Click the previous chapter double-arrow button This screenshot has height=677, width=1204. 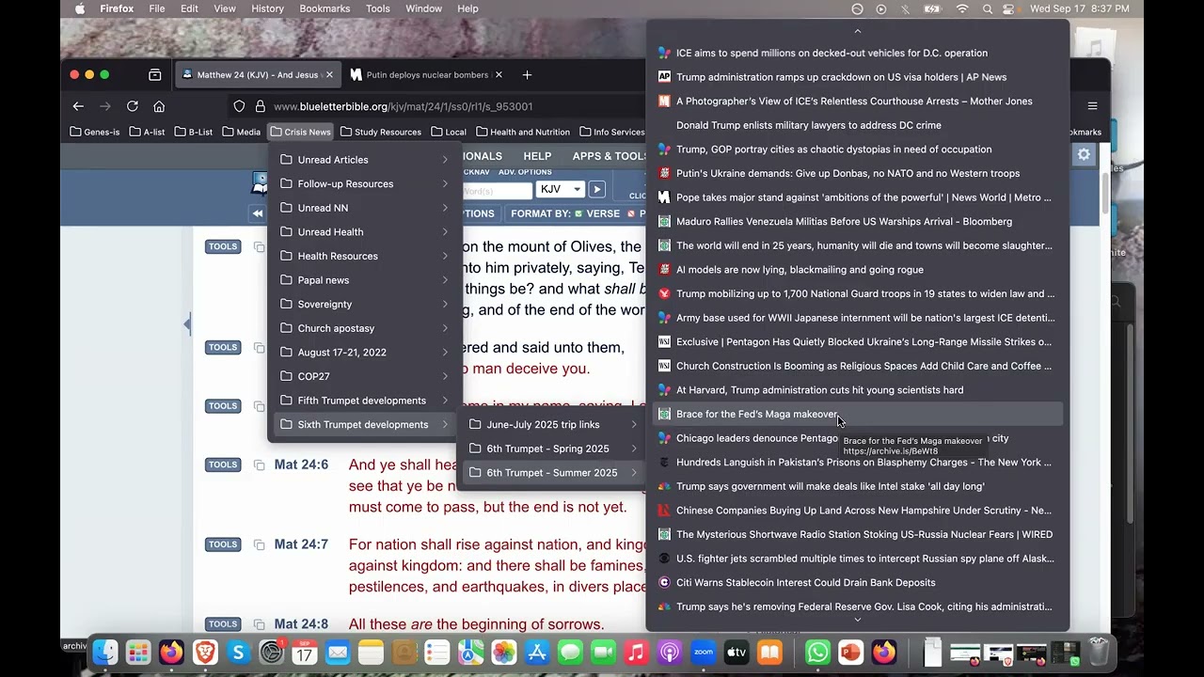257,213
